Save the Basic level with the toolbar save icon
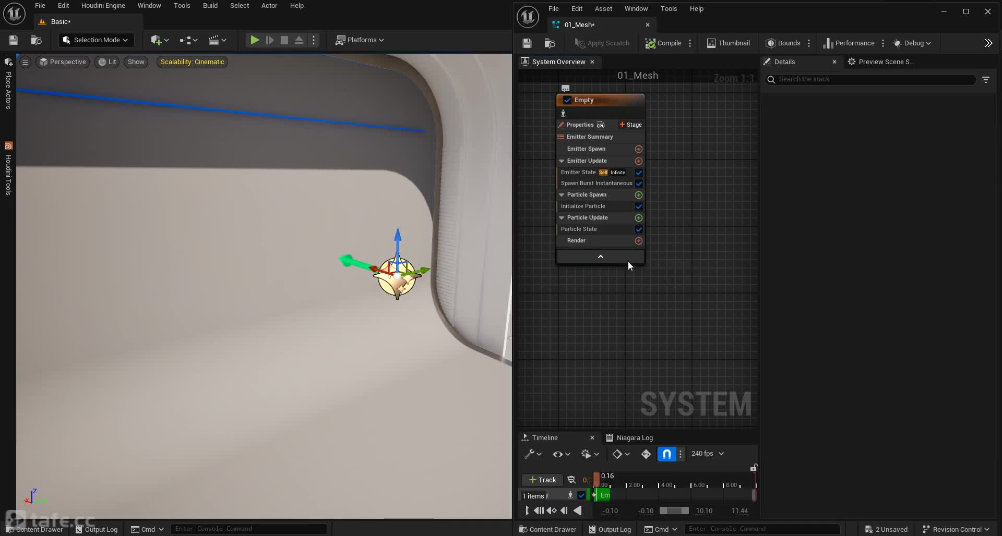The width and height of the screenshot is (1002, 536). pos(14,40)
